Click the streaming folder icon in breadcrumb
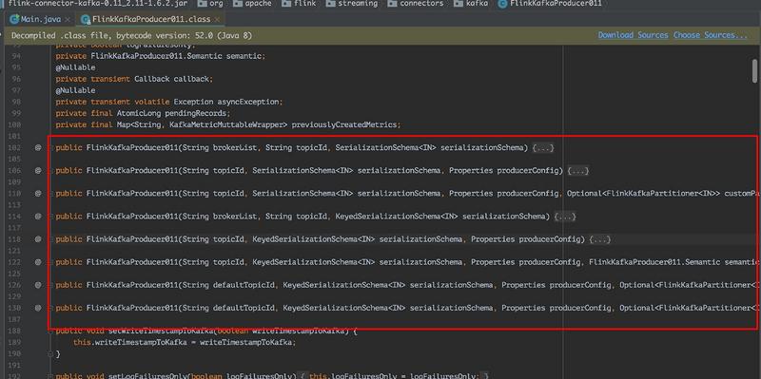The width and height of the screenshot is (761, 379). tap(330, 4)
